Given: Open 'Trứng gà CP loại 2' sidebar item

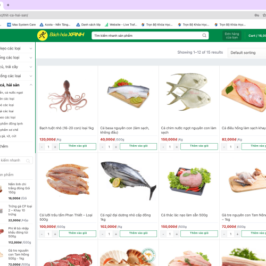Looking at the screenshot, I should 20,210.
